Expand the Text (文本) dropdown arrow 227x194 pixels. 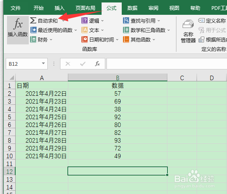102,30
